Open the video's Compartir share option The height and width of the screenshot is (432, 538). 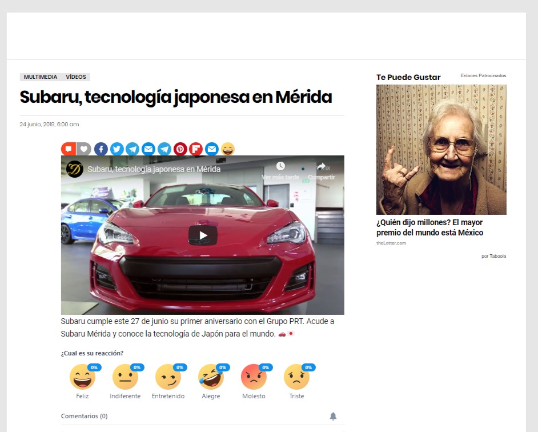[x=321, y=170]
